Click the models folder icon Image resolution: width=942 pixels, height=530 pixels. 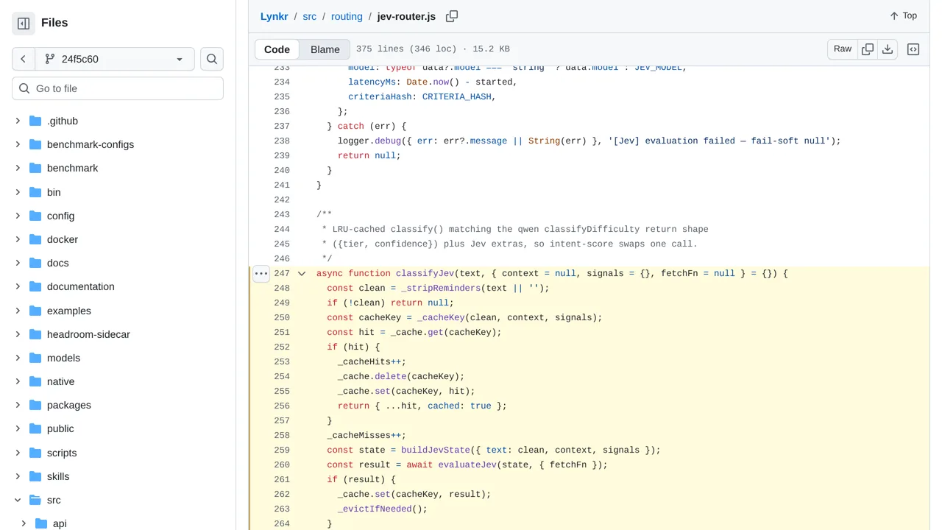tap(35, 358)
